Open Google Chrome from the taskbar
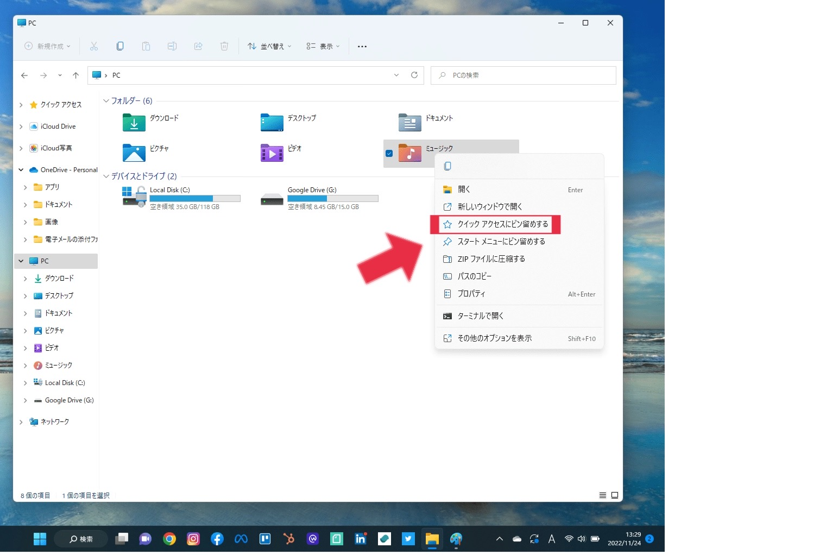832x555 pixels. pos(169,539)
